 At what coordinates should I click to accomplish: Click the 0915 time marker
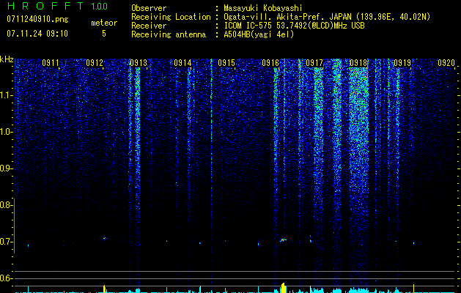226,62
